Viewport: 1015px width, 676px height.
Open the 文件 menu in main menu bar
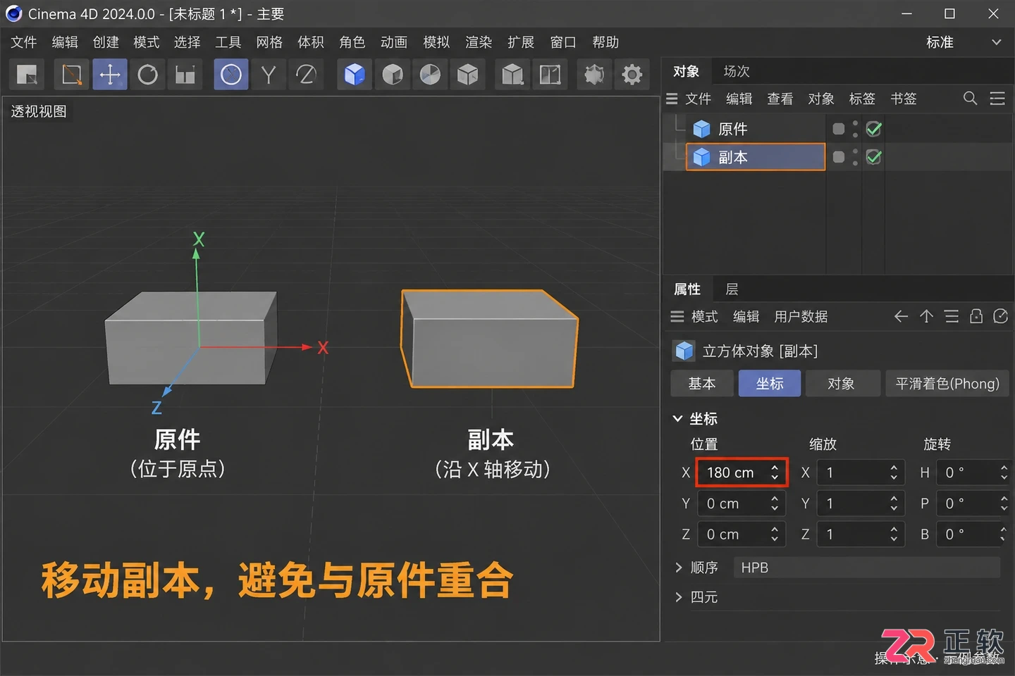click(x=24, y=42)
